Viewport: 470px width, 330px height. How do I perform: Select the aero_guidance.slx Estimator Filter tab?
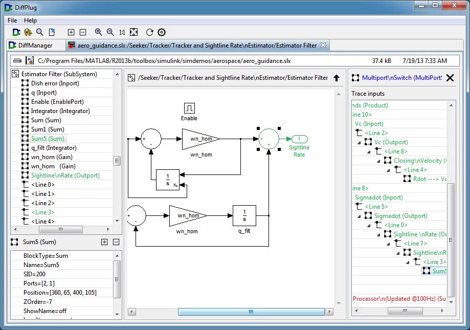197,45
